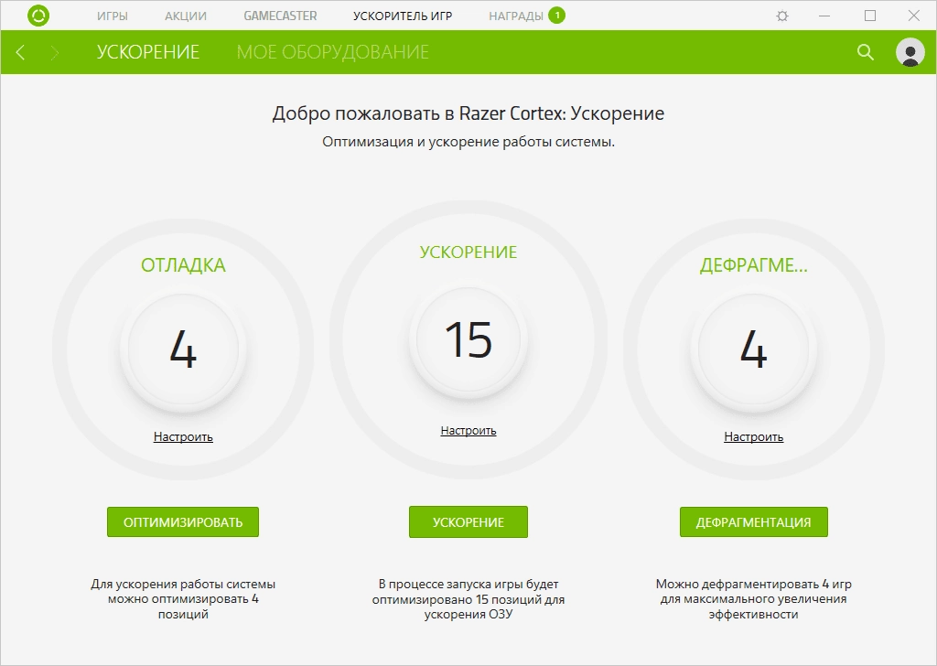
Task: Switch to МОЕ ОБОРУДОВАНИЕ sub-tab
Action: (x=333, y=52)
